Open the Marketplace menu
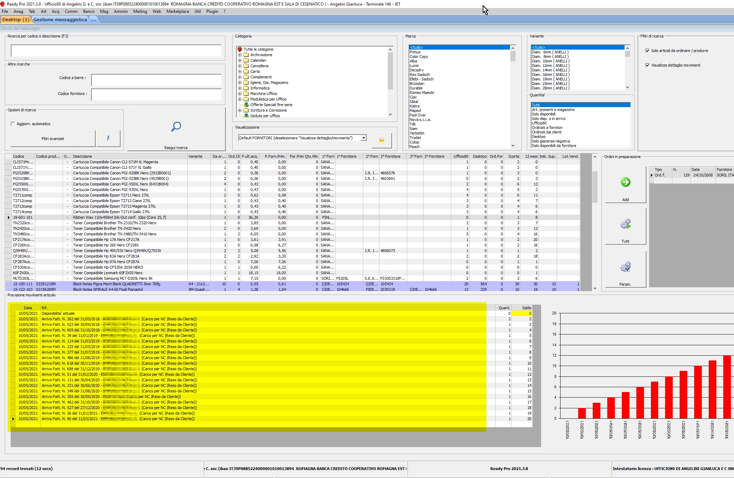The width and height of the screenshot is (734, 478). (x=178, y=11)
